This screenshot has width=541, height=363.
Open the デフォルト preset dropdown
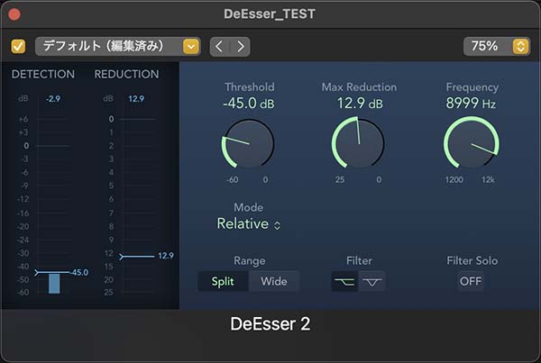tap(117, 46)
